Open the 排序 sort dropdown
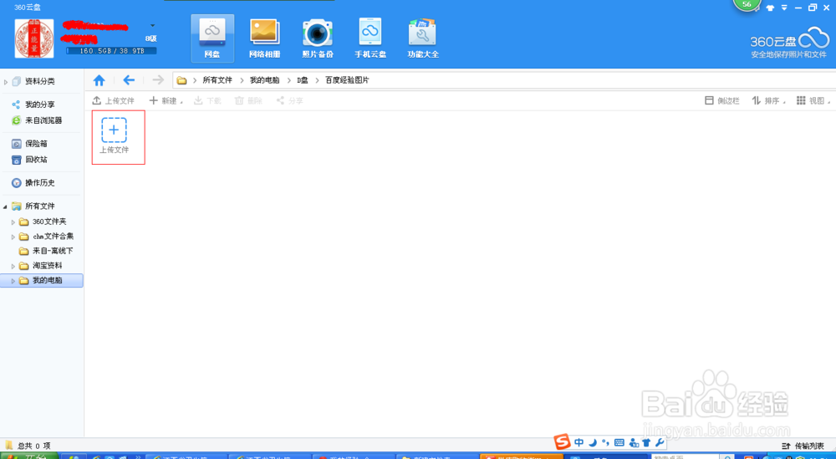This screenshot has width=836, height=459. pos(768,101)
